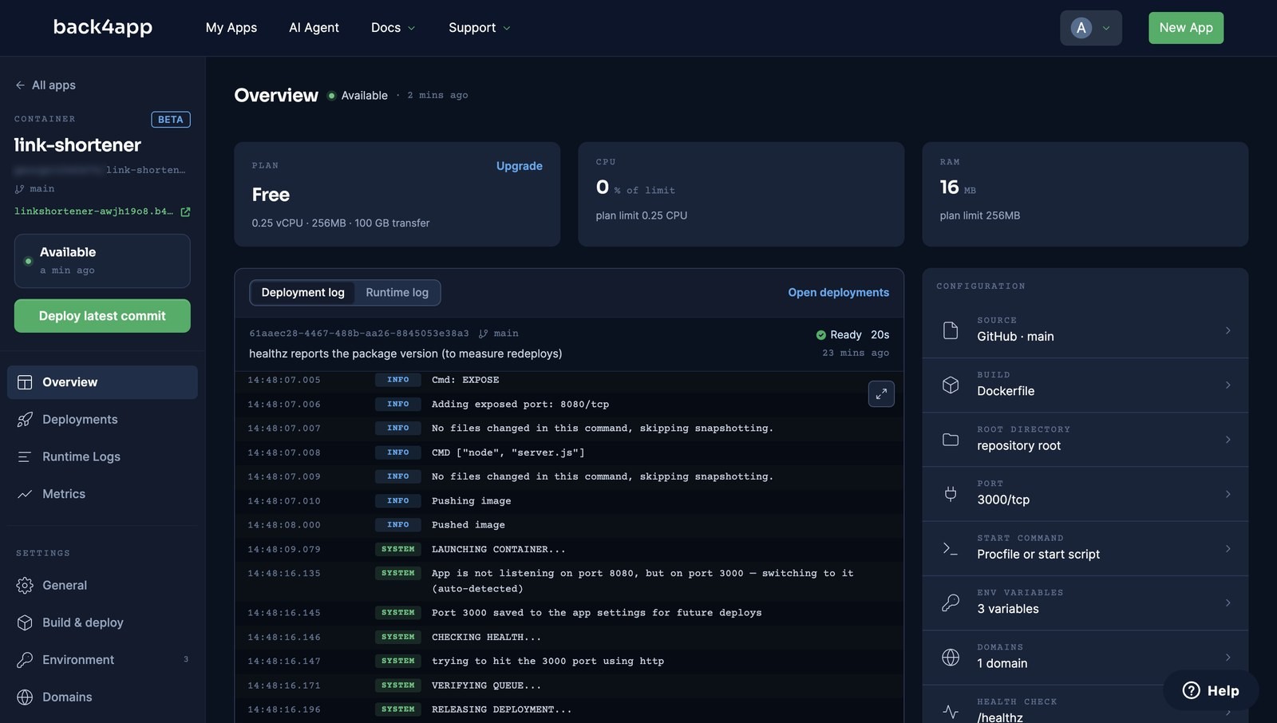This screenshot has height=723, width=1277.
Task: Click the Ready status indicator
Action: pos(838,335)
